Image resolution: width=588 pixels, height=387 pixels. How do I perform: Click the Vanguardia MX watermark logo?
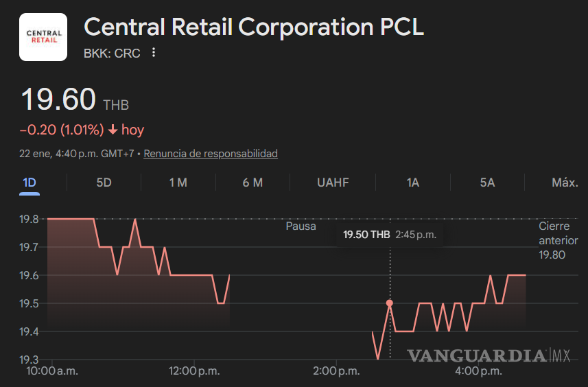[489, 355]
